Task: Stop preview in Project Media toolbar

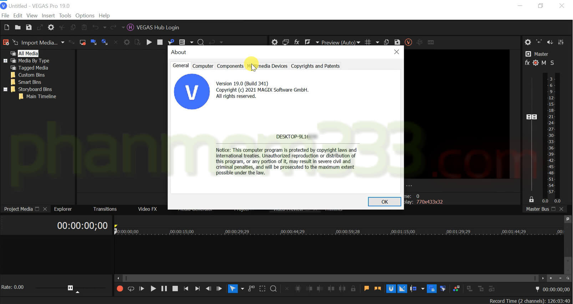Action: point(160,42)
